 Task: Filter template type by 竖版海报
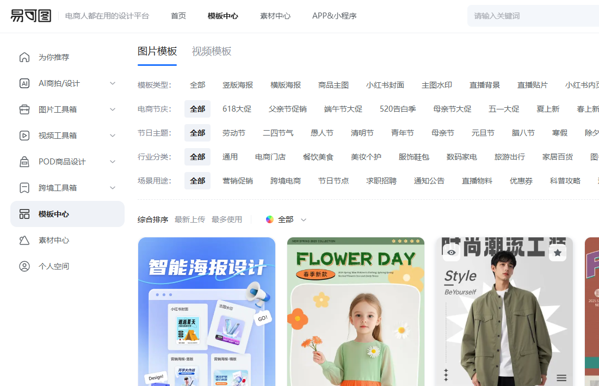(x=238, y=85)
